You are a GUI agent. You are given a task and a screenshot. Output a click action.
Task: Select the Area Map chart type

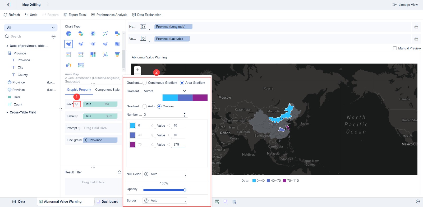coord(69,44)
